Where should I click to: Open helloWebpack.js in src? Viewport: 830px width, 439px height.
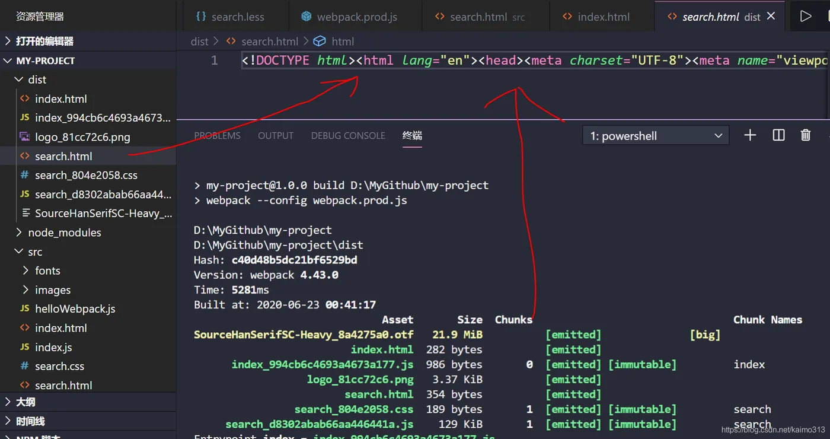88,309
